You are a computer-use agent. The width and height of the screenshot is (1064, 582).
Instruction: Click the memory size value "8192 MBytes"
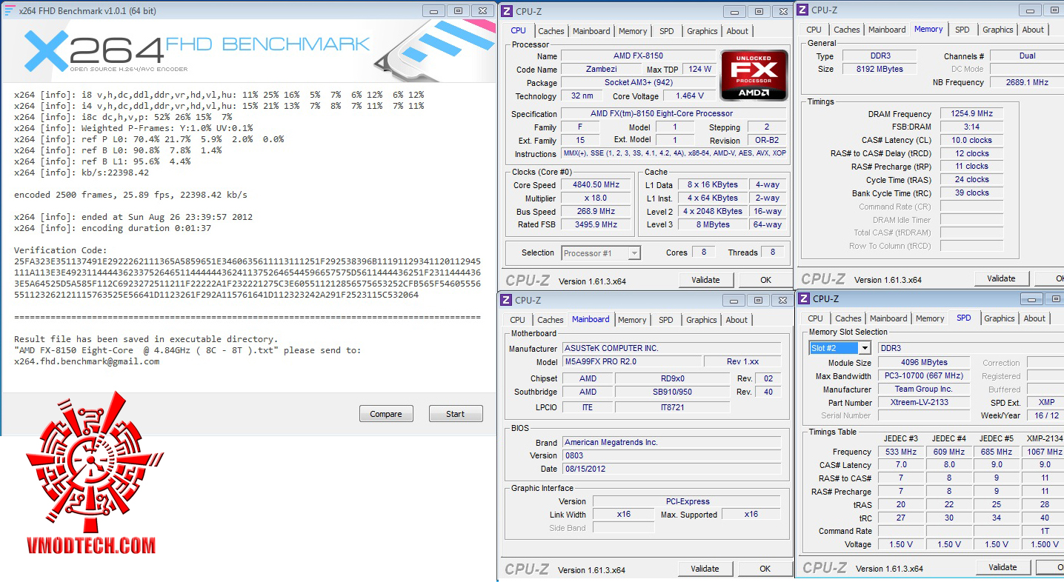880,69
